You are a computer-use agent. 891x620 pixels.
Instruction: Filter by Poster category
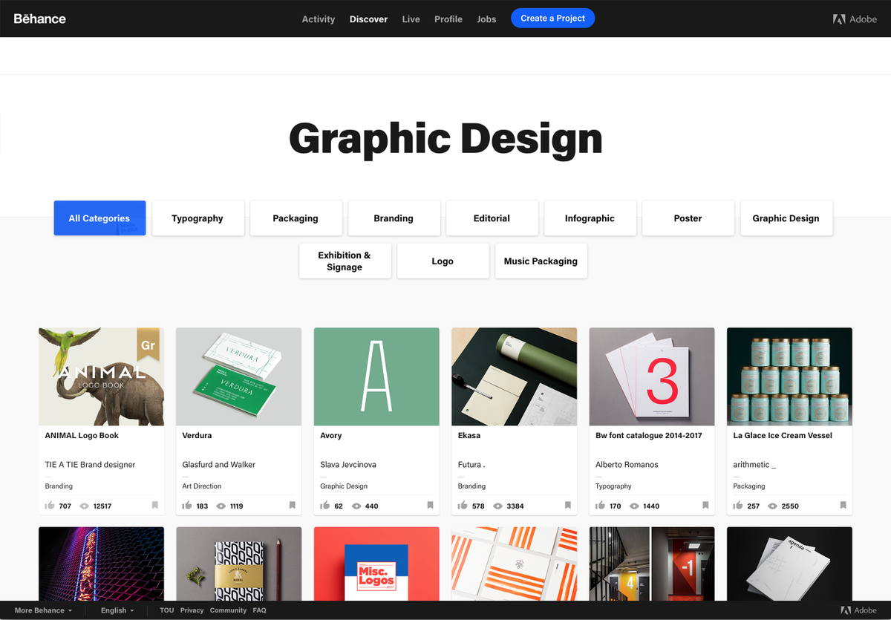point(688,218)
